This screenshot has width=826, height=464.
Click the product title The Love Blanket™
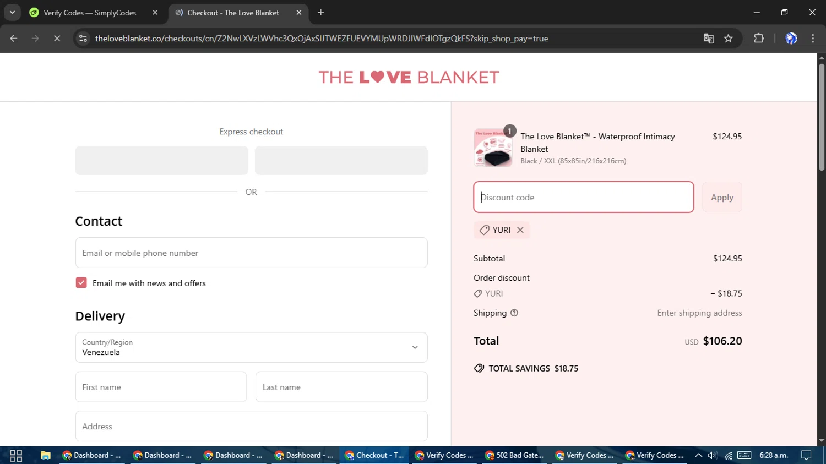coord(598,143)
